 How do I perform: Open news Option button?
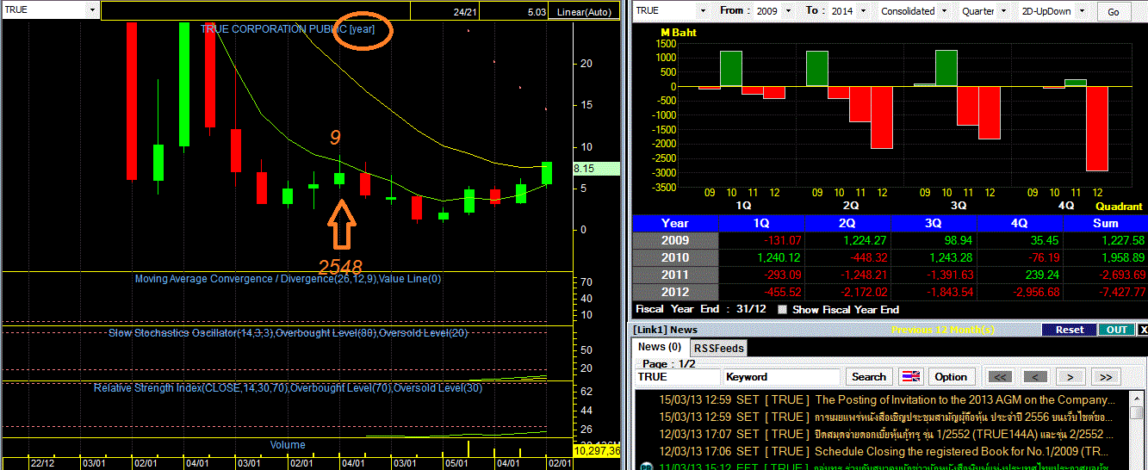tap(951, 376)
